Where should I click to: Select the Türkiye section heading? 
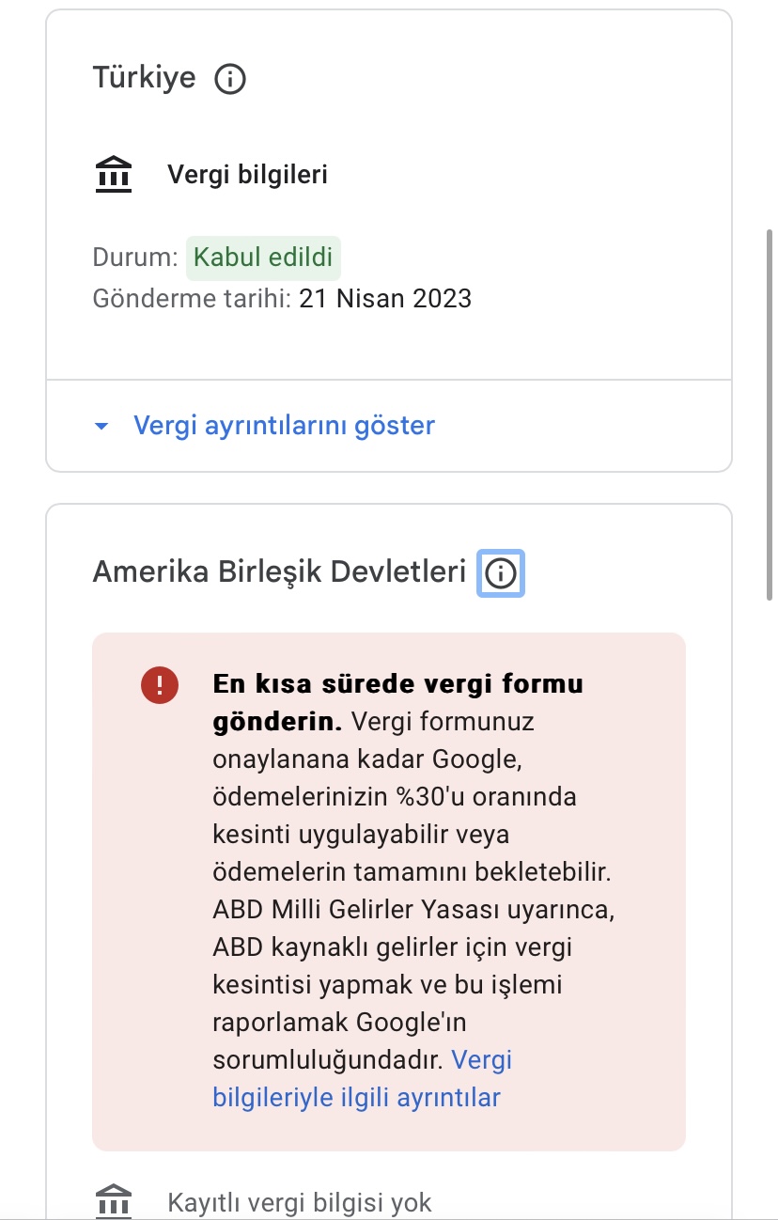click(145, 77)
